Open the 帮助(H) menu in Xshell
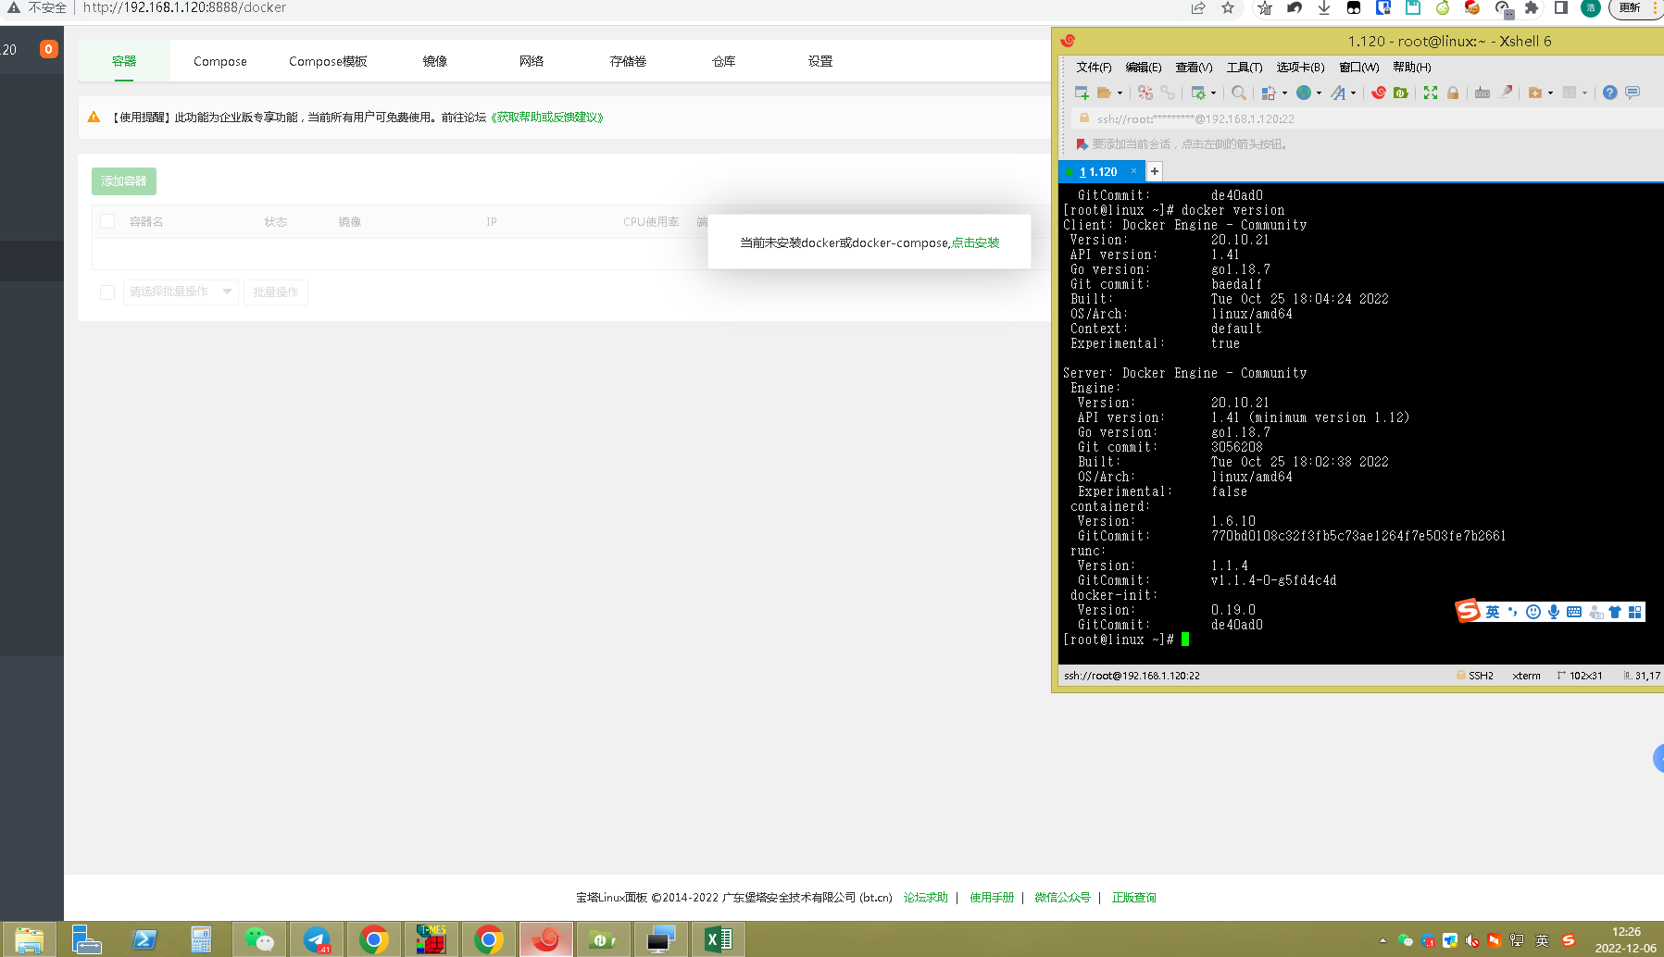 click(x=1411, y=68)
